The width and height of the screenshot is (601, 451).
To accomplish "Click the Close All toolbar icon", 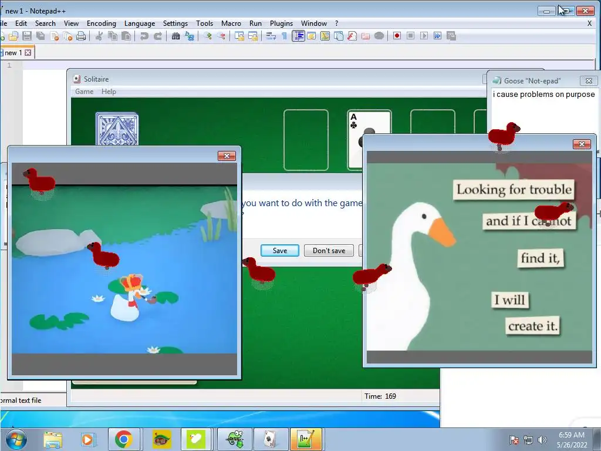I will pyautogui.click(x=68, y=36).
